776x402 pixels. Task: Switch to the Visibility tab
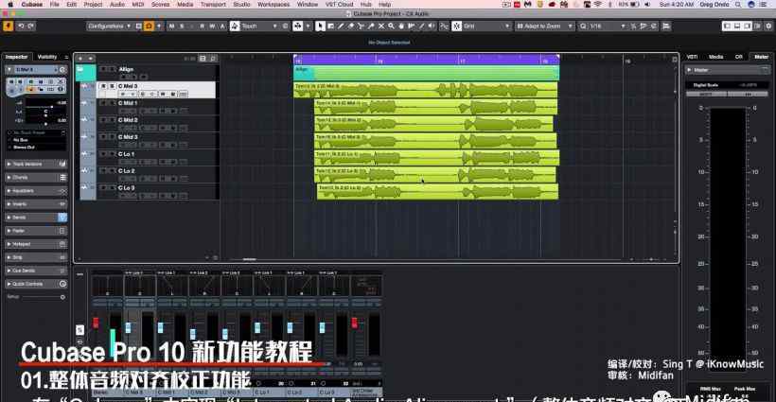click(47, 57)
